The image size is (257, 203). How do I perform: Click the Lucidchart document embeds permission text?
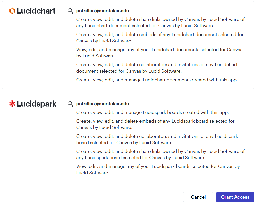click(x=160, y=38)
